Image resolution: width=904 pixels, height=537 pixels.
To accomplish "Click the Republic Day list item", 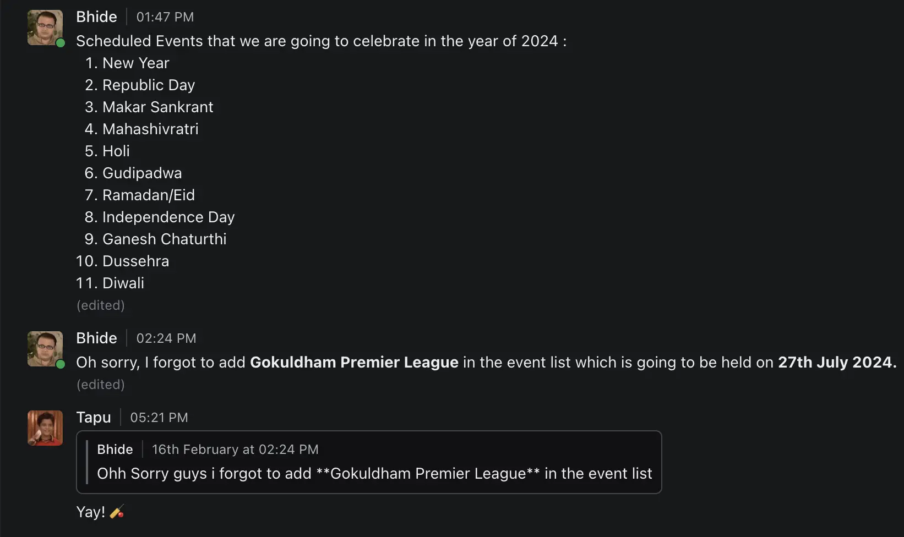I will click(148, 85).
